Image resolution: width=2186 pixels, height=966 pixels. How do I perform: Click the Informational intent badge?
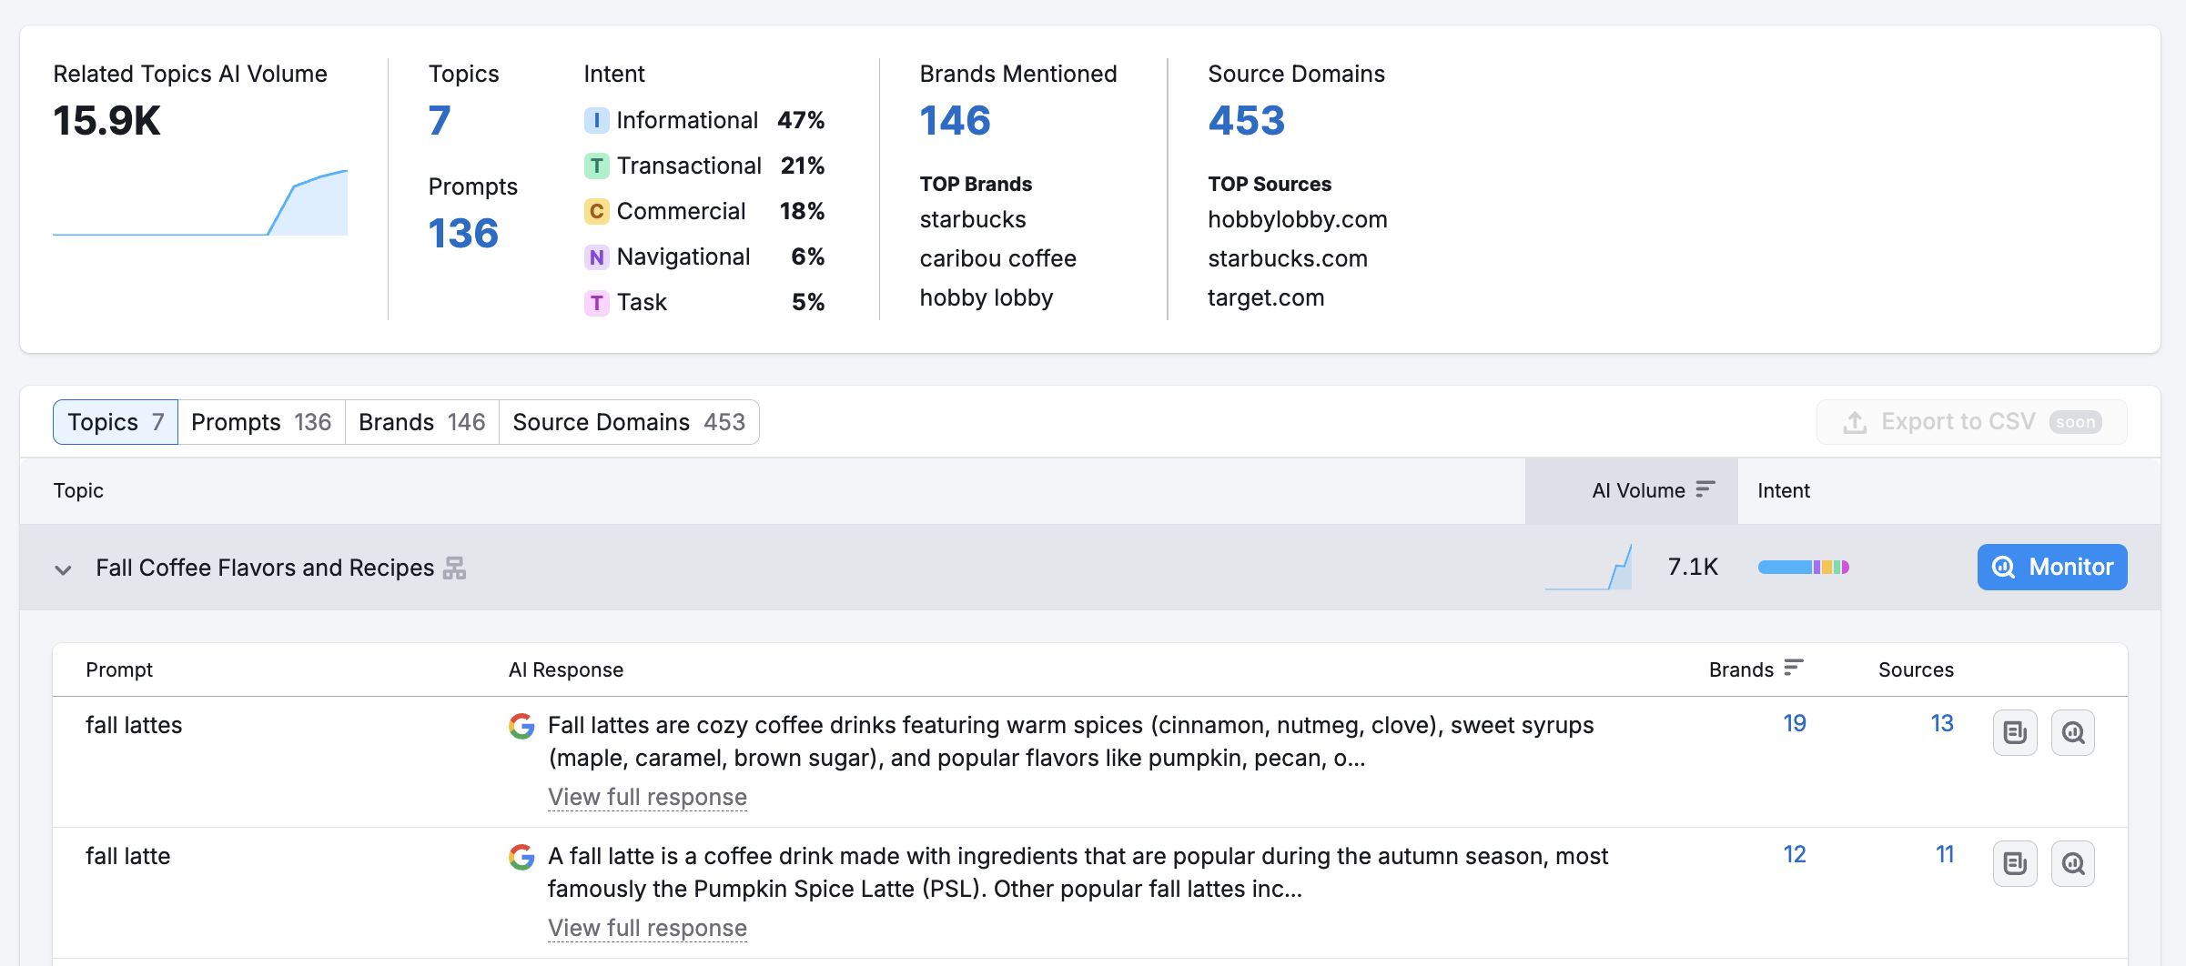click(x=596, y=119)
